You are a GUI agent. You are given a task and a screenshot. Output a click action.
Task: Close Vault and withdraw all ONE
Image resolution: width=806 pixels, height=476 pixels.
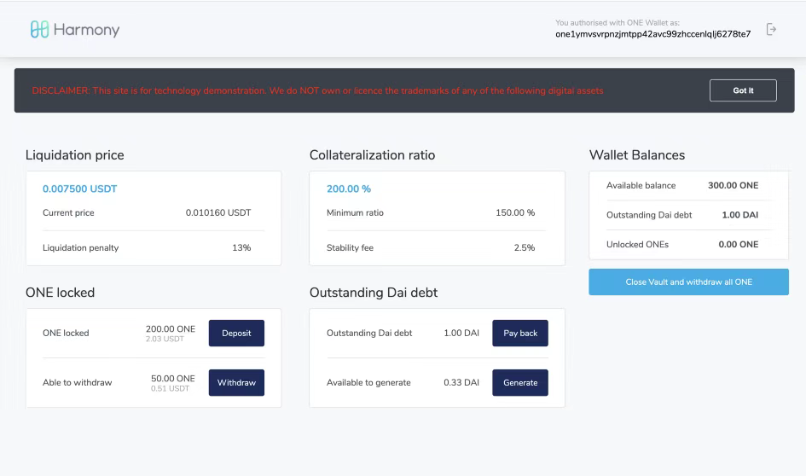coord(689,282)
